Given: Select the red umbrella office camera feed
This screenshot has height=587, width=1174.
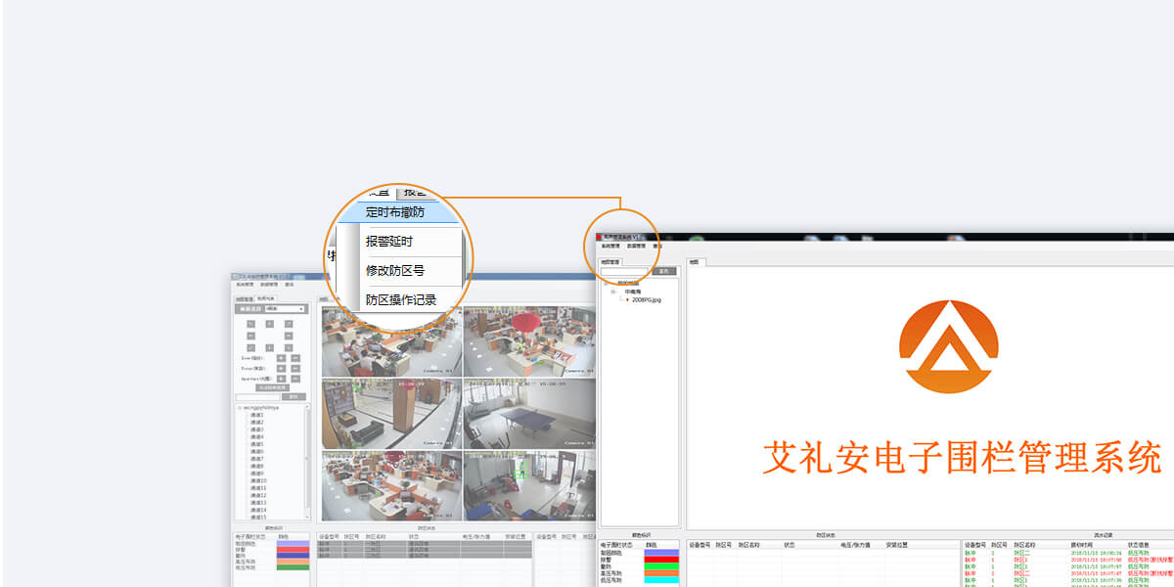Looking at the screenshot, I should [528, 341].
